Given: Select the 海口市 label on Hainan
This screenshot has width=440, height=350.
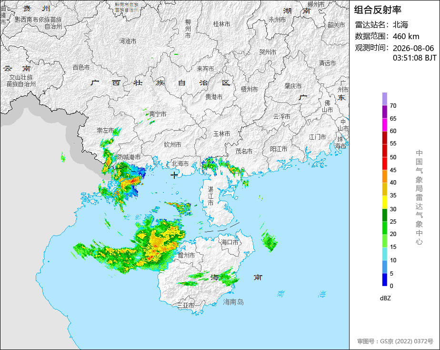Looking at the screenshot, I should tap(230, 242).
